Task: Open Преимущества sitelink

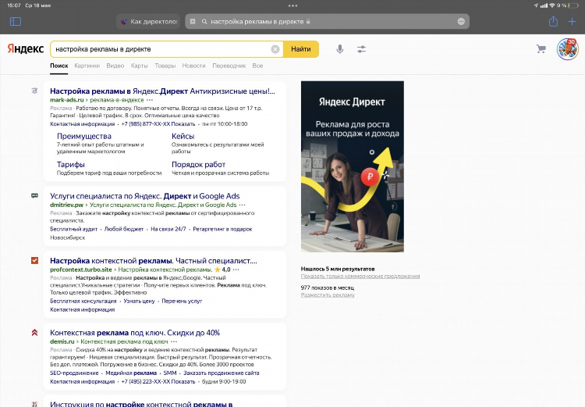Action: tap(84, 137)
